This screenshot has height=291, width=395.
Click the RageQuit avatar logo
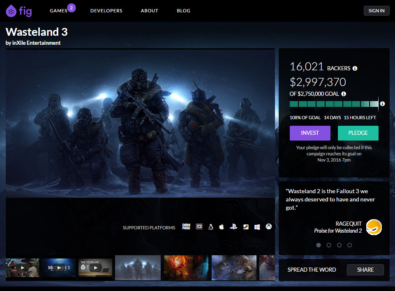click(x=374, y=227)
